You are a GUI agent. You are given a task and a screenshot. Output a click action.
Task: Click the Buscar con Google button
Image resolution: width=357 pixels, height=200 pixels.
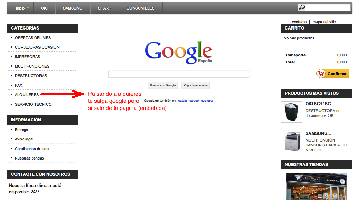163,85
